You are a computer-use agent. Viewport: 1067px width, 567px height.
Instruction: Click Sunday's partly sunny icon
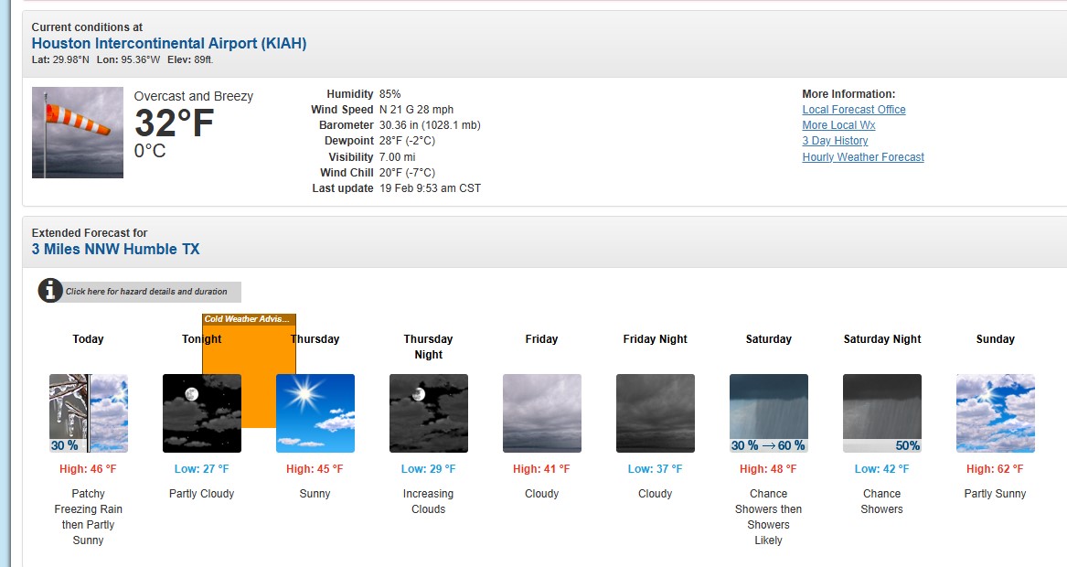pyautogui.click(x=995, y=412)
